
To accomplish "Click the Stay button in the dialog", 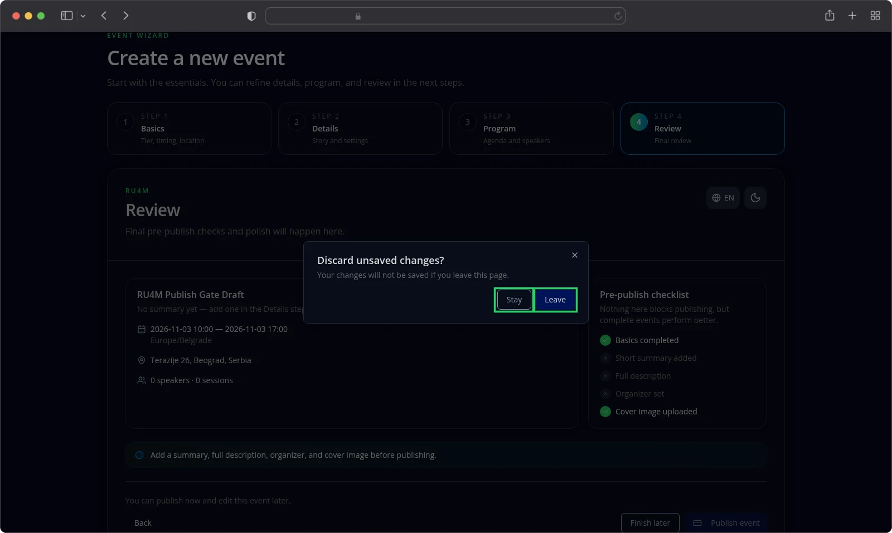I will point(514,300).
